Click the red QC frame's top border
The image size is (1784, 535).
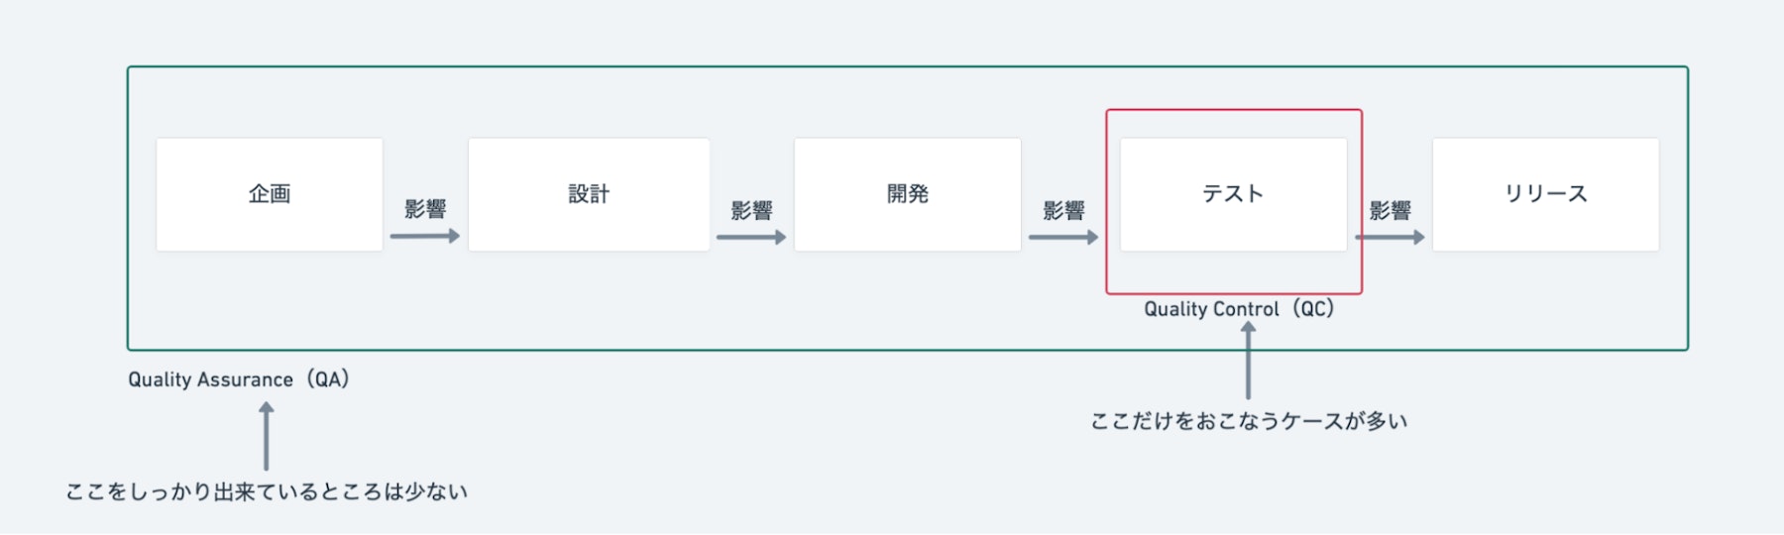click(1234, 110)
